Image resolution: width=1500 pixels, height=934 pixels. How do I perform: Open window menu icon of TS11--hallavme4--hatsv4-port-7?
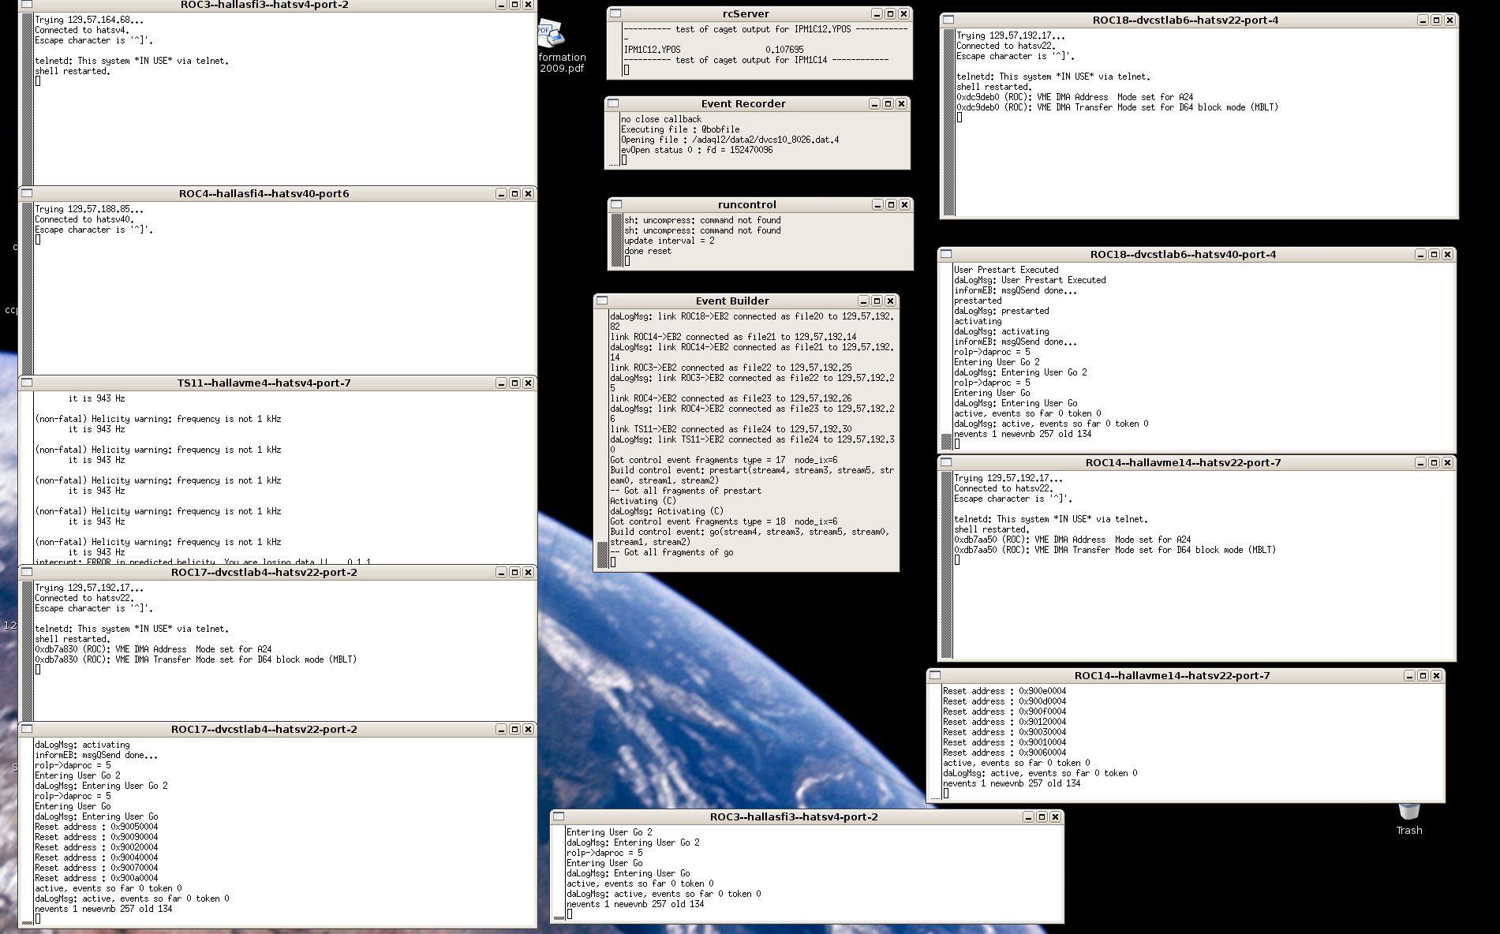tap(27, 383)
